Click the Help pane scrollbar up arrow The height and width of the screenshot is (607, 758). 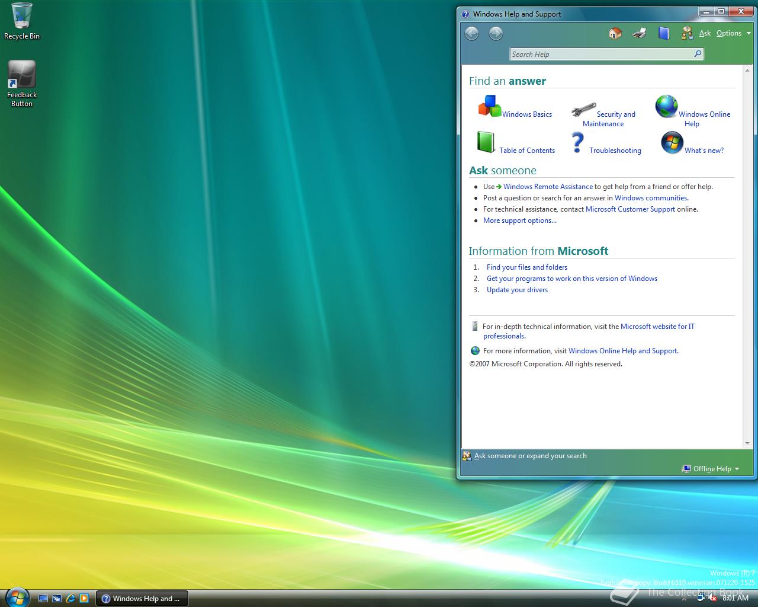pyautogui.click(x=747, y=70)
